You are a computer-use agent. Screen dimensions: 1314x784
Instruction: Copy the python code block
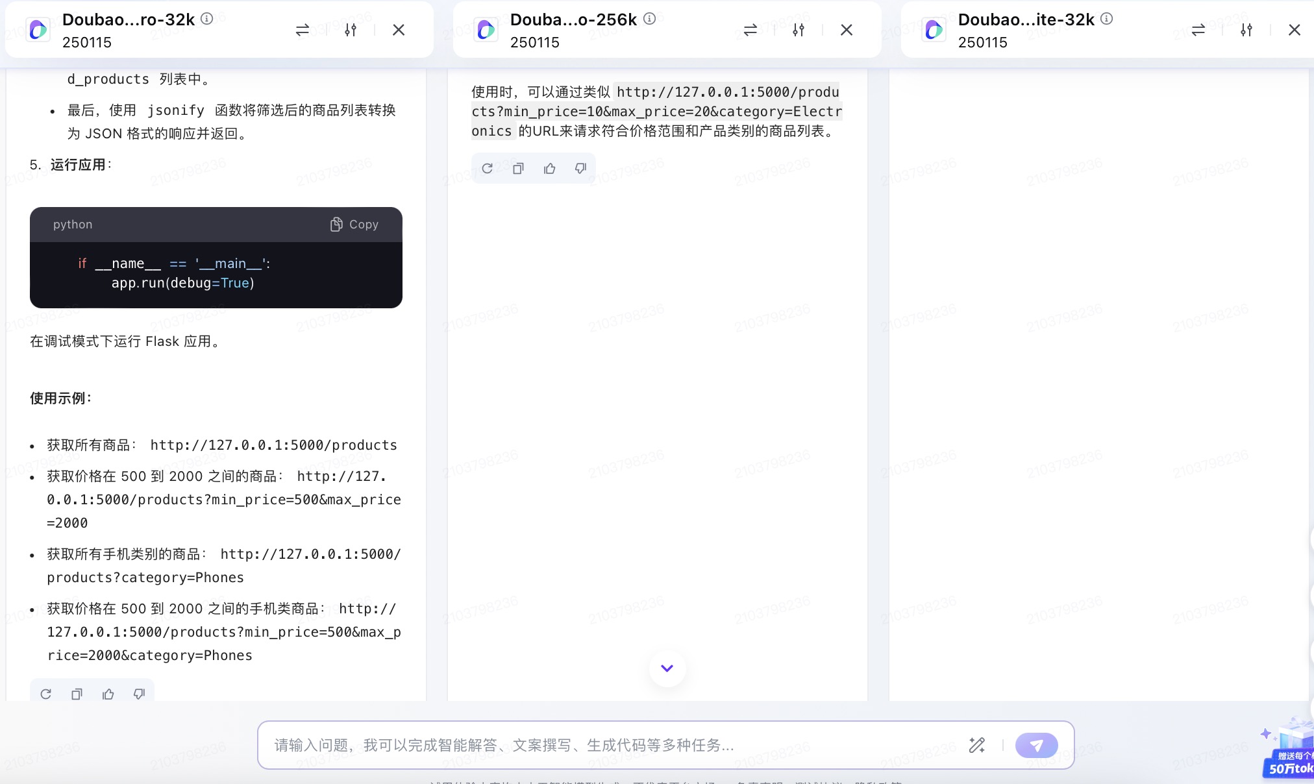pyautogui.click(x=354, y=225)
